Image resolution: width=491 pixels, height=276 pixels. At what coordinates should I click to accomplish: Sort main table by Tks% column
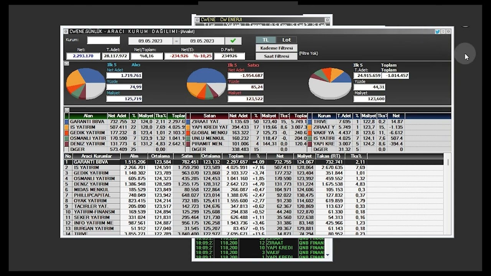[x=356, y=156]
